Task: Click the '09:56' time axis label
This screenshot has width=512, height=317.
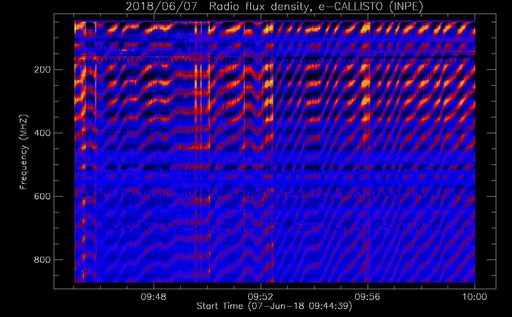Action: pyautogui.click(x=367, y=297)
